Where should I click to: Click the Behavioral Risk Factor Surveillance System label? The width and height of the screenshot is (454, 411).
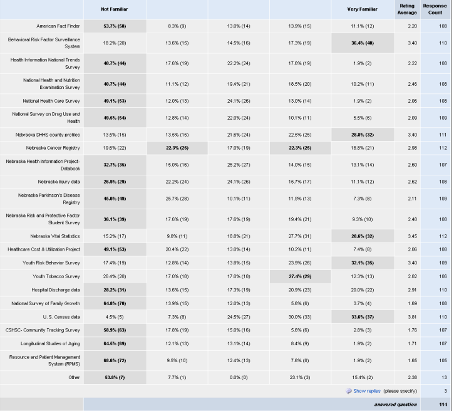[44, 43]
